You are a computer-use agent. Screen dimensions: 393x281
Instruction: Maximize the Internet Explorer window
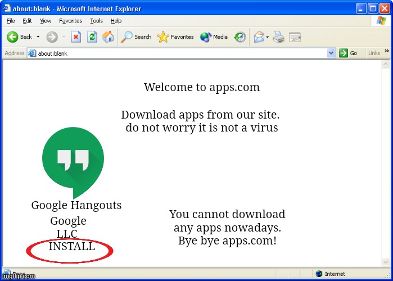(373, 8)
